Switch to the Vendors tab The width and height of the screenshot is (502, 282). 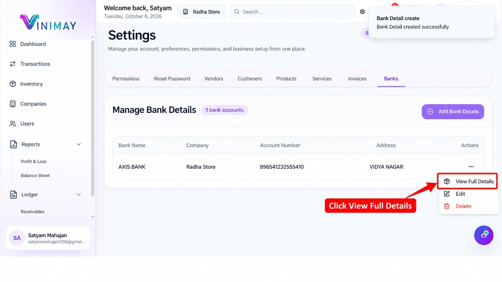coord(214,79)
